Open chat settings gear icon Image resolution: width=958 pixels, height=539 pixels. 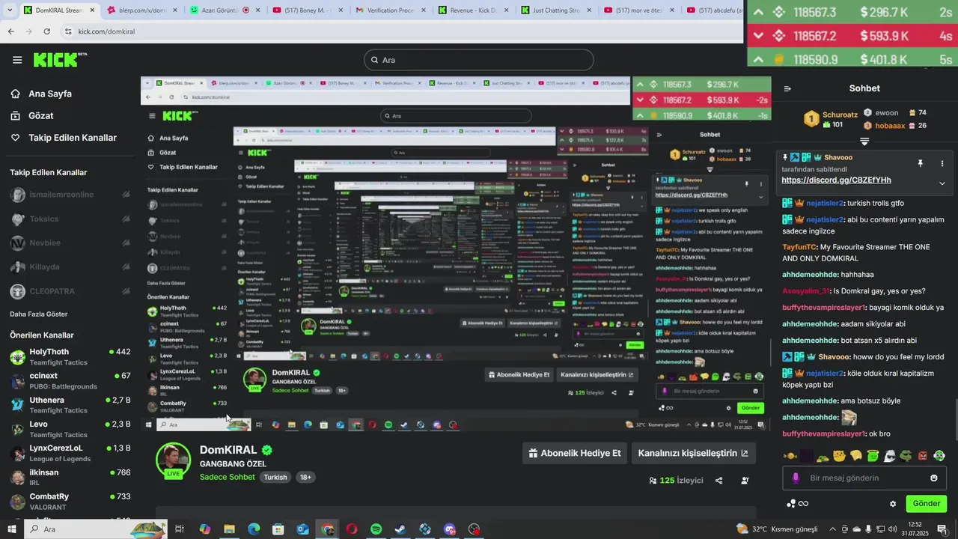click(893, 504)
